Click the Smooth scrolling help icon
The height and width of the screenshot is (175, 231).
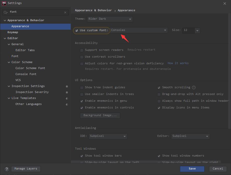coord(194,87)
